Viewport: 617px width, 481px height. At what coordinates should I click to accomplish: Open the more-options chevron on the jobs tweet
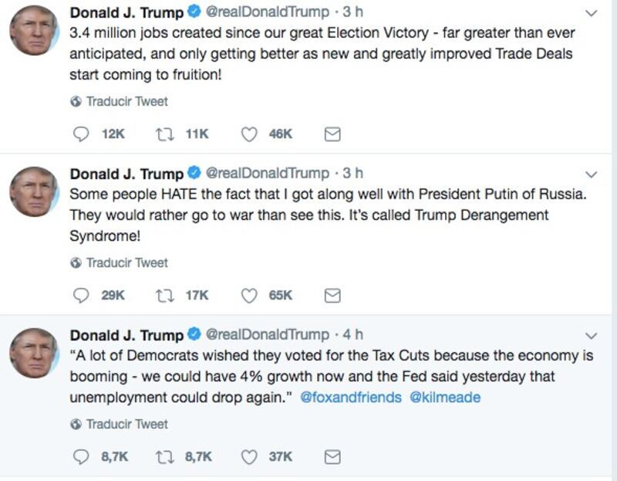592,13
